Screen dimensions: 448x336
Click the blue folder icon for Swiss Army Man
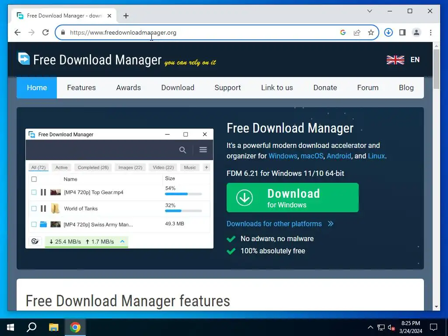click(x=43, y=224)
